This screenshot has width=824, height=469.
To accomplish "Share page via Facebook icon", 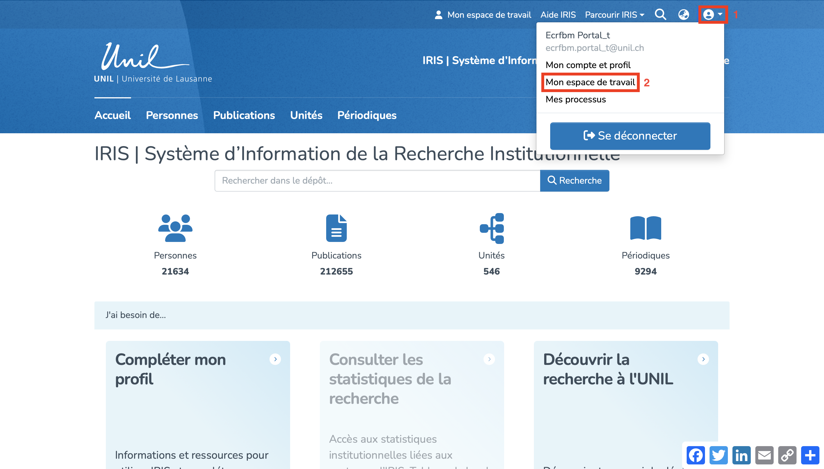I will pyautogui.click(x=696, y=455).
